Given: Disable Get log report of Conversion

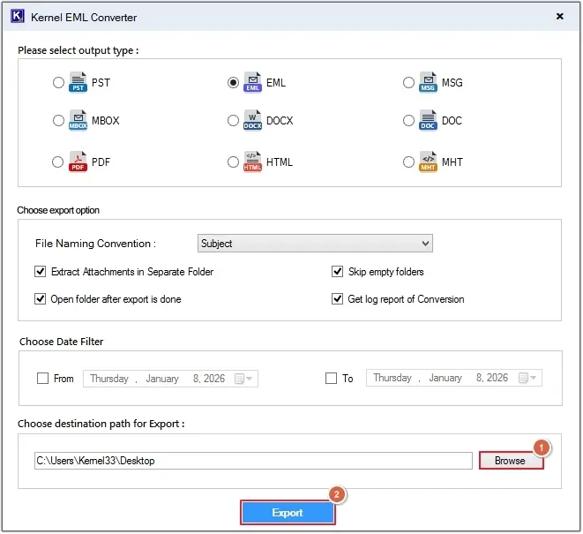Looking at the screenshot, I should (337, 299).
